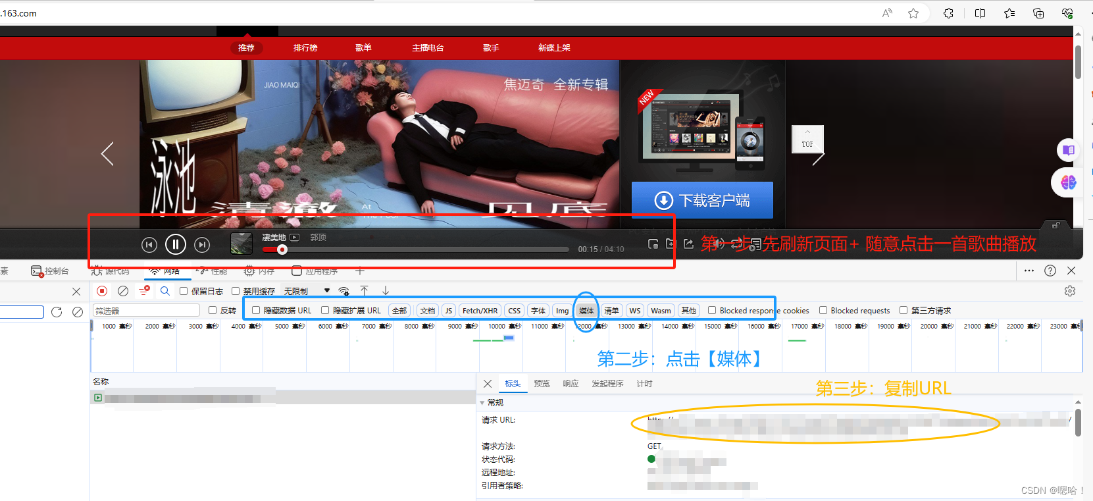Open the 新碟上架 navigation tab
The width and height of the screenshot is (1093, 501).
554,47
